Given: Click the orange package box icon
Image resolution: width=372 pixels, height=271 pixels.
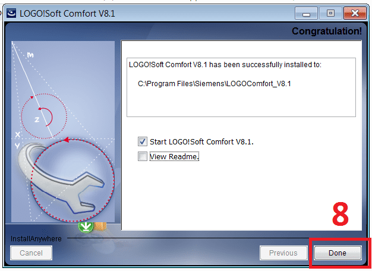Looking at the screenshot, I should [x=100, y=226].
